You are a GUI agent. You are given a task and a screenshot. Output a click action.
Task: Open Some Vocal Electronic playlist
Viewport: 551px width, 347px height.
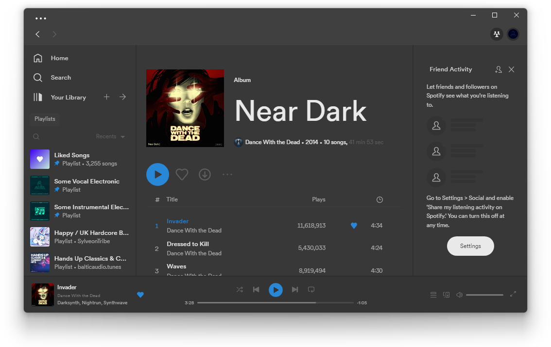(80, 185)
